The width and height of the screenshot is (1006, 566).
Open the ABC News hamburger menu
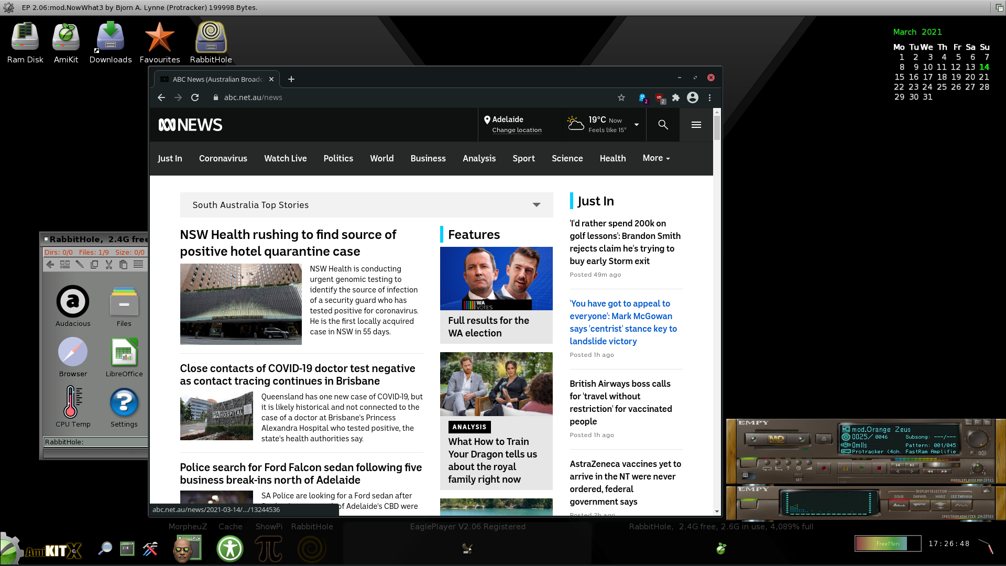pos(696,125)
